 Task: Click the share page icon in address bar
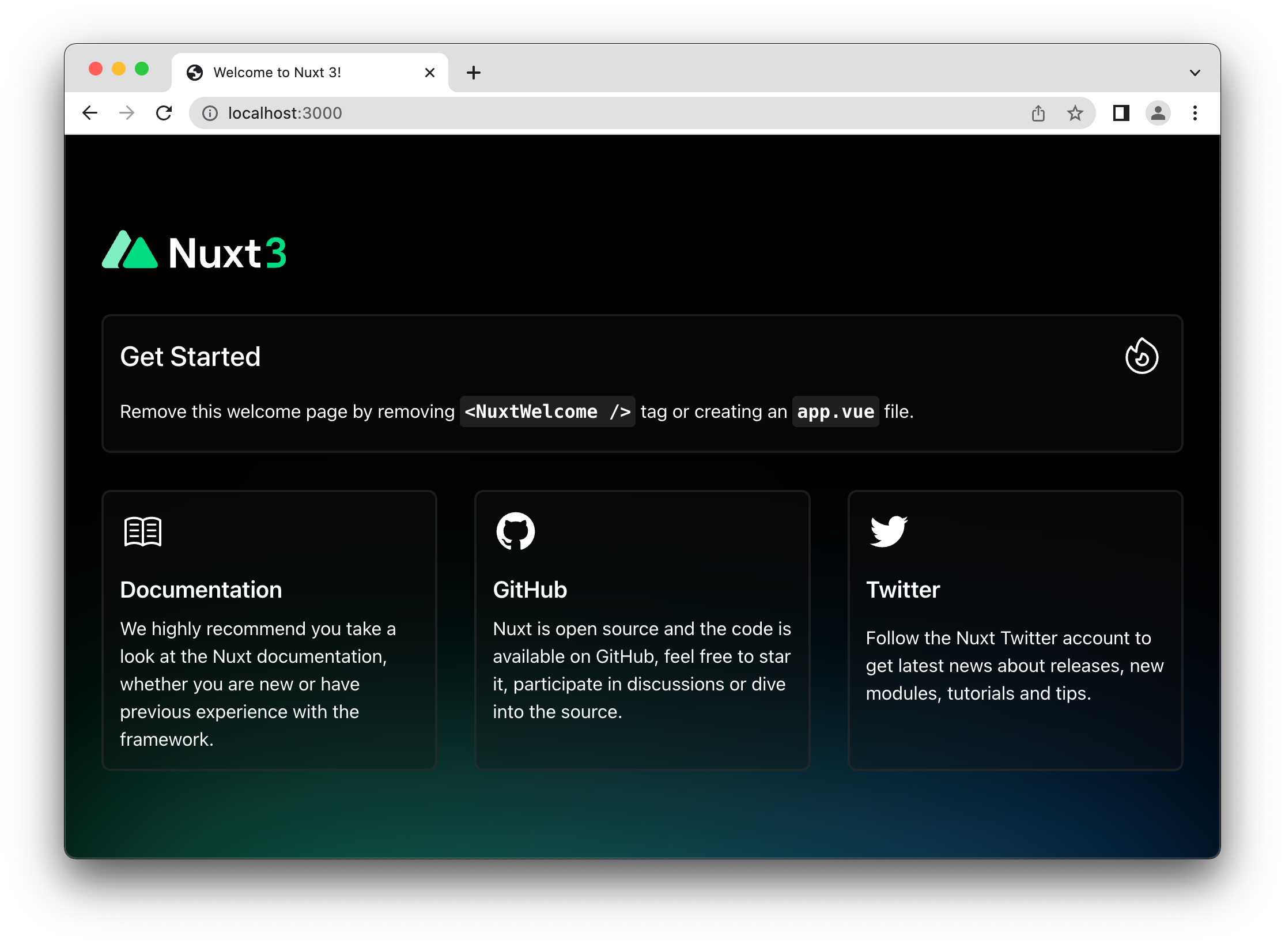click(1038, 114)
